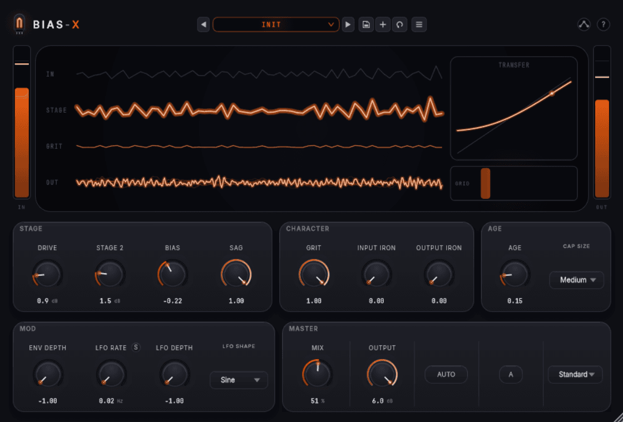
Task: Click the Output knob
Action: tap(382, 374)
